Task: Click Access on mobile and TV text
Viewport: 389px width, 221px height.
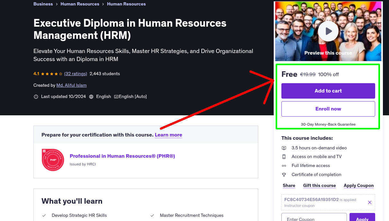Action: coord(316,157)
